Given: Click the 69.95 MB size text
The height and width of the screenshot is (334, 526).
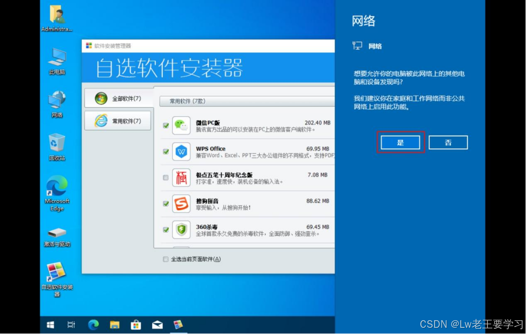Looking at the screenshot, I should coord(318,149).
